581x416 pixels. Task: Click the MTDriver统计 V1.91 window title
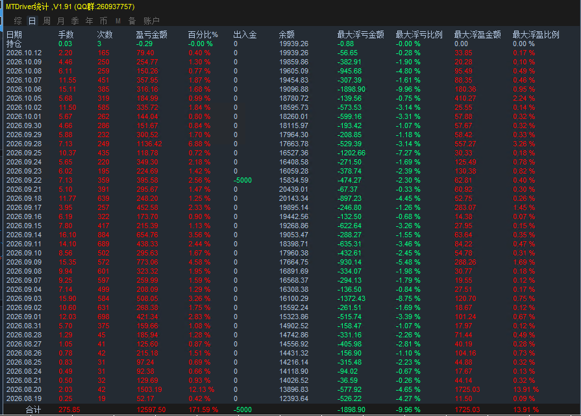click(70, 6)
